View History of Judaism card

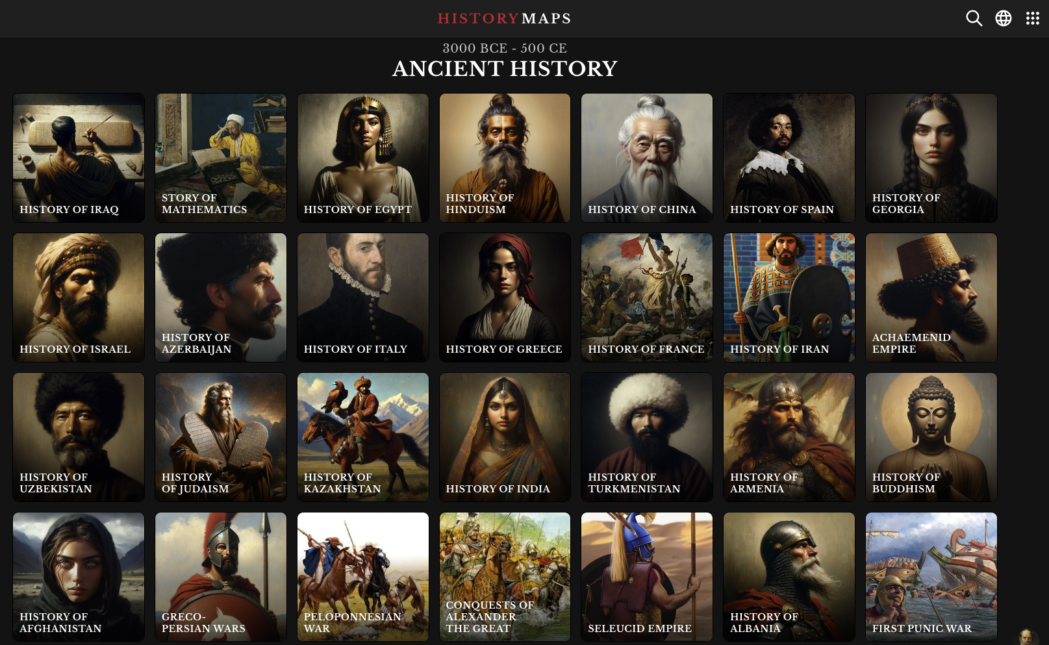pos(221,437)
